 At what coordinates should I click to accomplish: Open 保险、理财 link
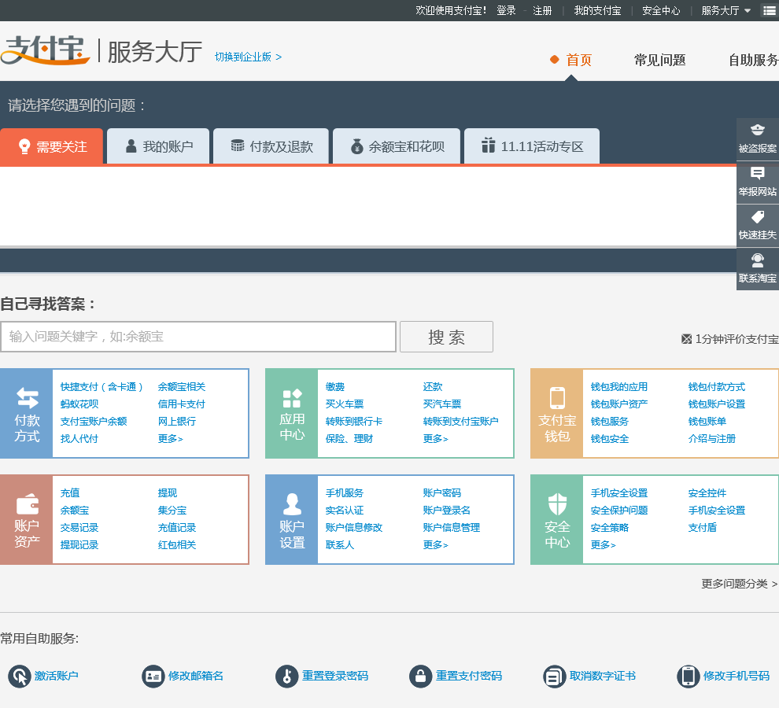349,439
